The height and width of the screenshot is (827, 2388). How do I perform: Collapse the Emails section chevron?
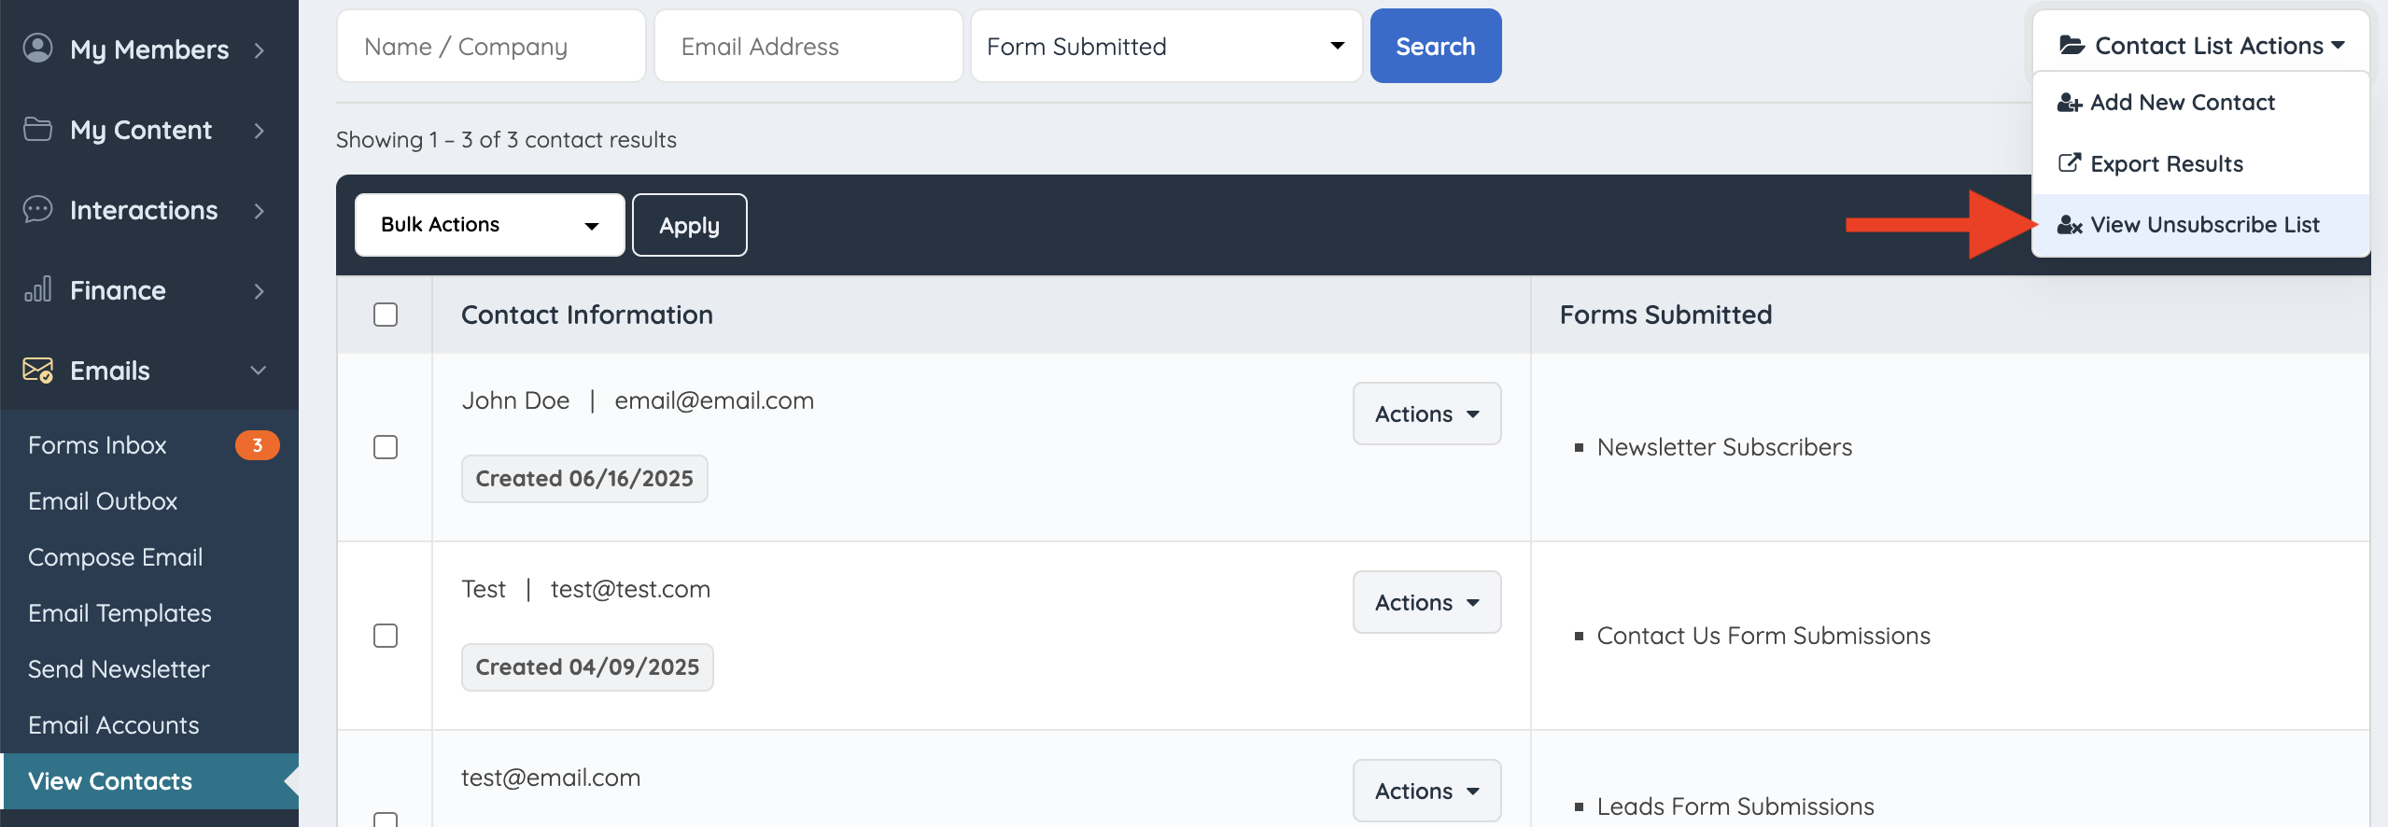tap(259, 371)
